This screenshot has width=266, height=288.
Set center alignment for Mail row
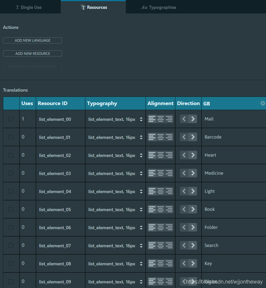pyautogui.click(x=161, y=119)
